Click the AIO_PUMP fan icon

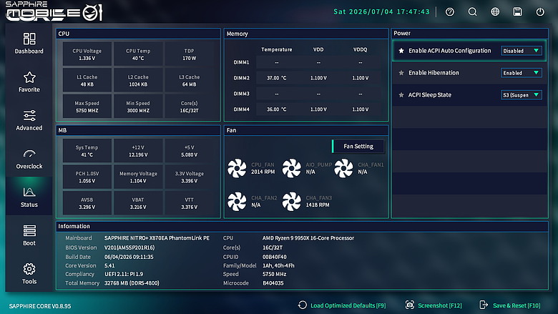tap(291, 168)
